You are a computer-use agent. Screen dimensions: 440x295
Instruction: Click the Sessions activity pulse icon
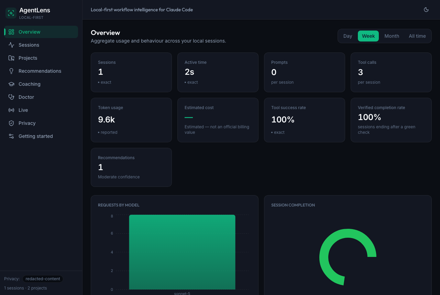(11, 45)
